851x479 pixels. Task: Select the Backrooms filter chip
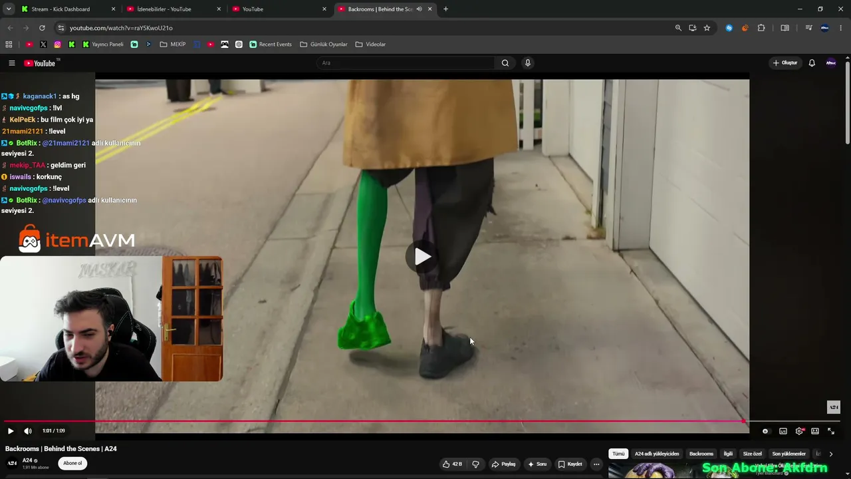coord(701,454)
